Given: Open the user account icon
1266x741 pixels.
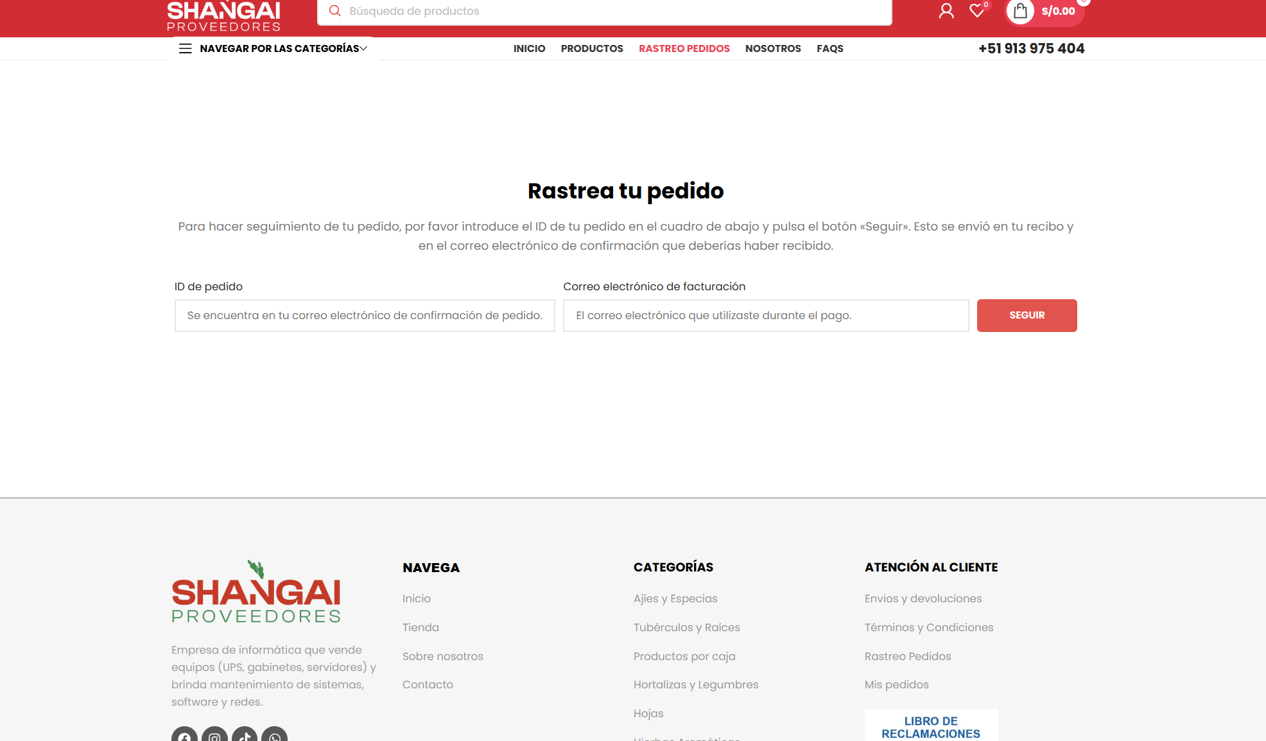Looking at the screenshot, I should [946, 11].
